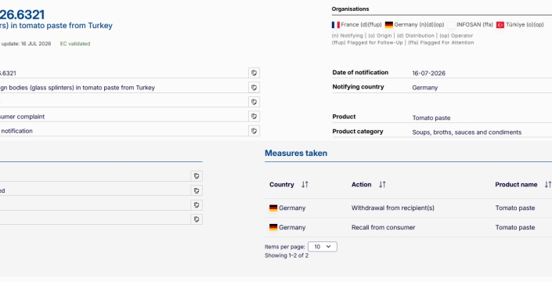The image size is (552, 282).
Task: Click Türkiye organisation entry
Action: pos(520,24)
